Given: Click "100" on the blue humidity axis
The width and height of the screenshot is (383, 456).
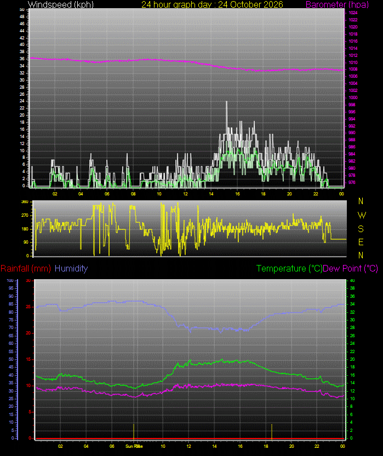Looking at the screenshot, I should coord(10,280).
